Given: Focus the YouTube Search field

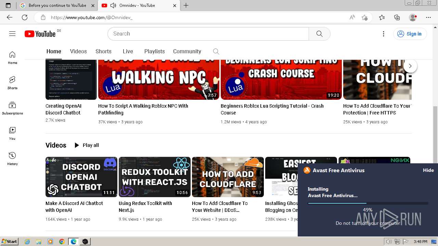Looking at the screenshot, I should coord(208,33).
